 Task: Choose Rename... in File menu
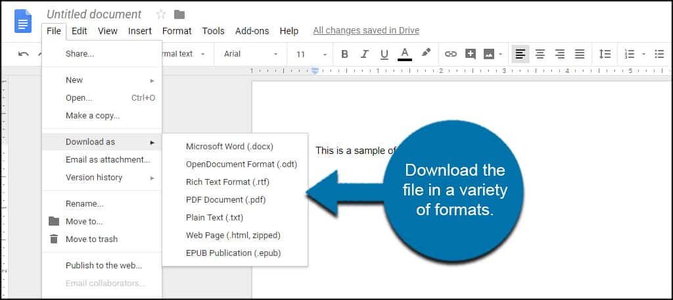click(102, 204)
